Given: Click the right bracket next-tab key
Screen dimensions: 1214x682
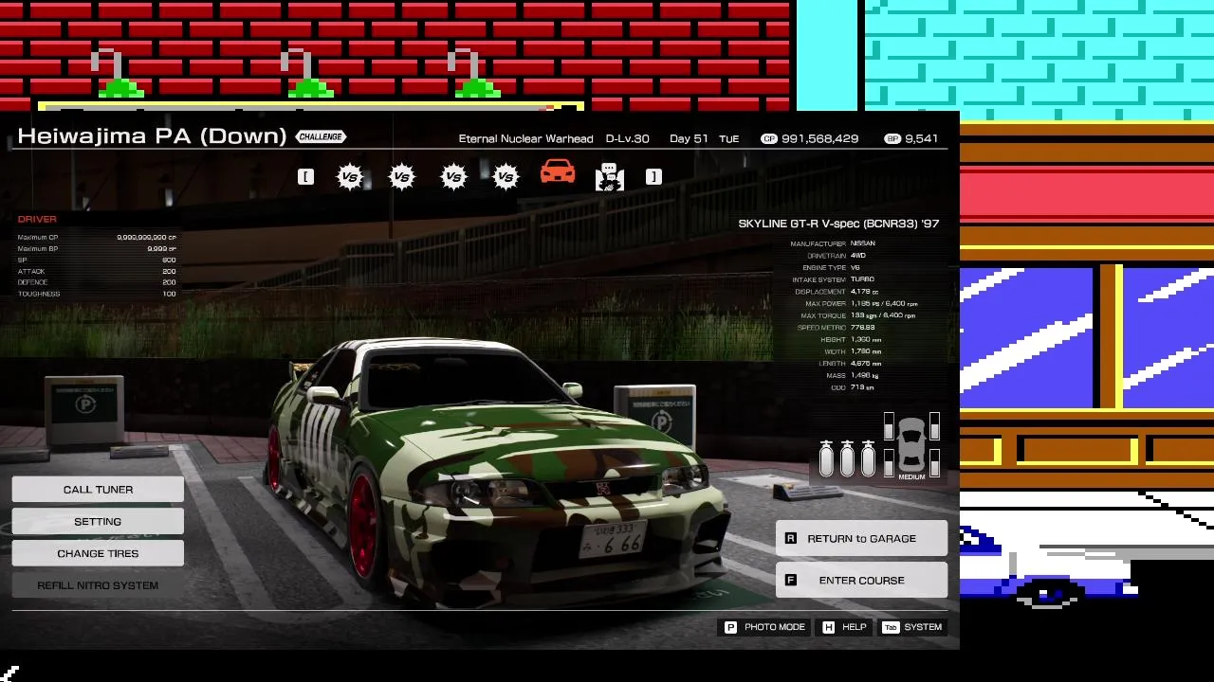Looking at the screenshot, I should coord(653,176).
